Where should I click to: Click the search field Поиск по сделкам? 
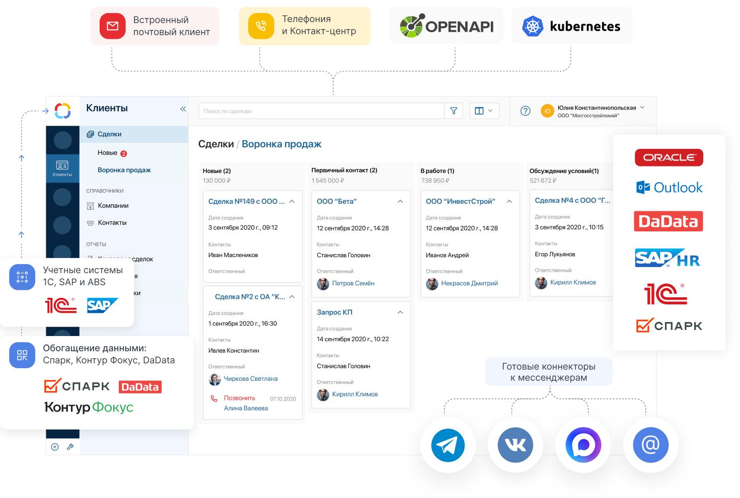[x=321, y=111]
